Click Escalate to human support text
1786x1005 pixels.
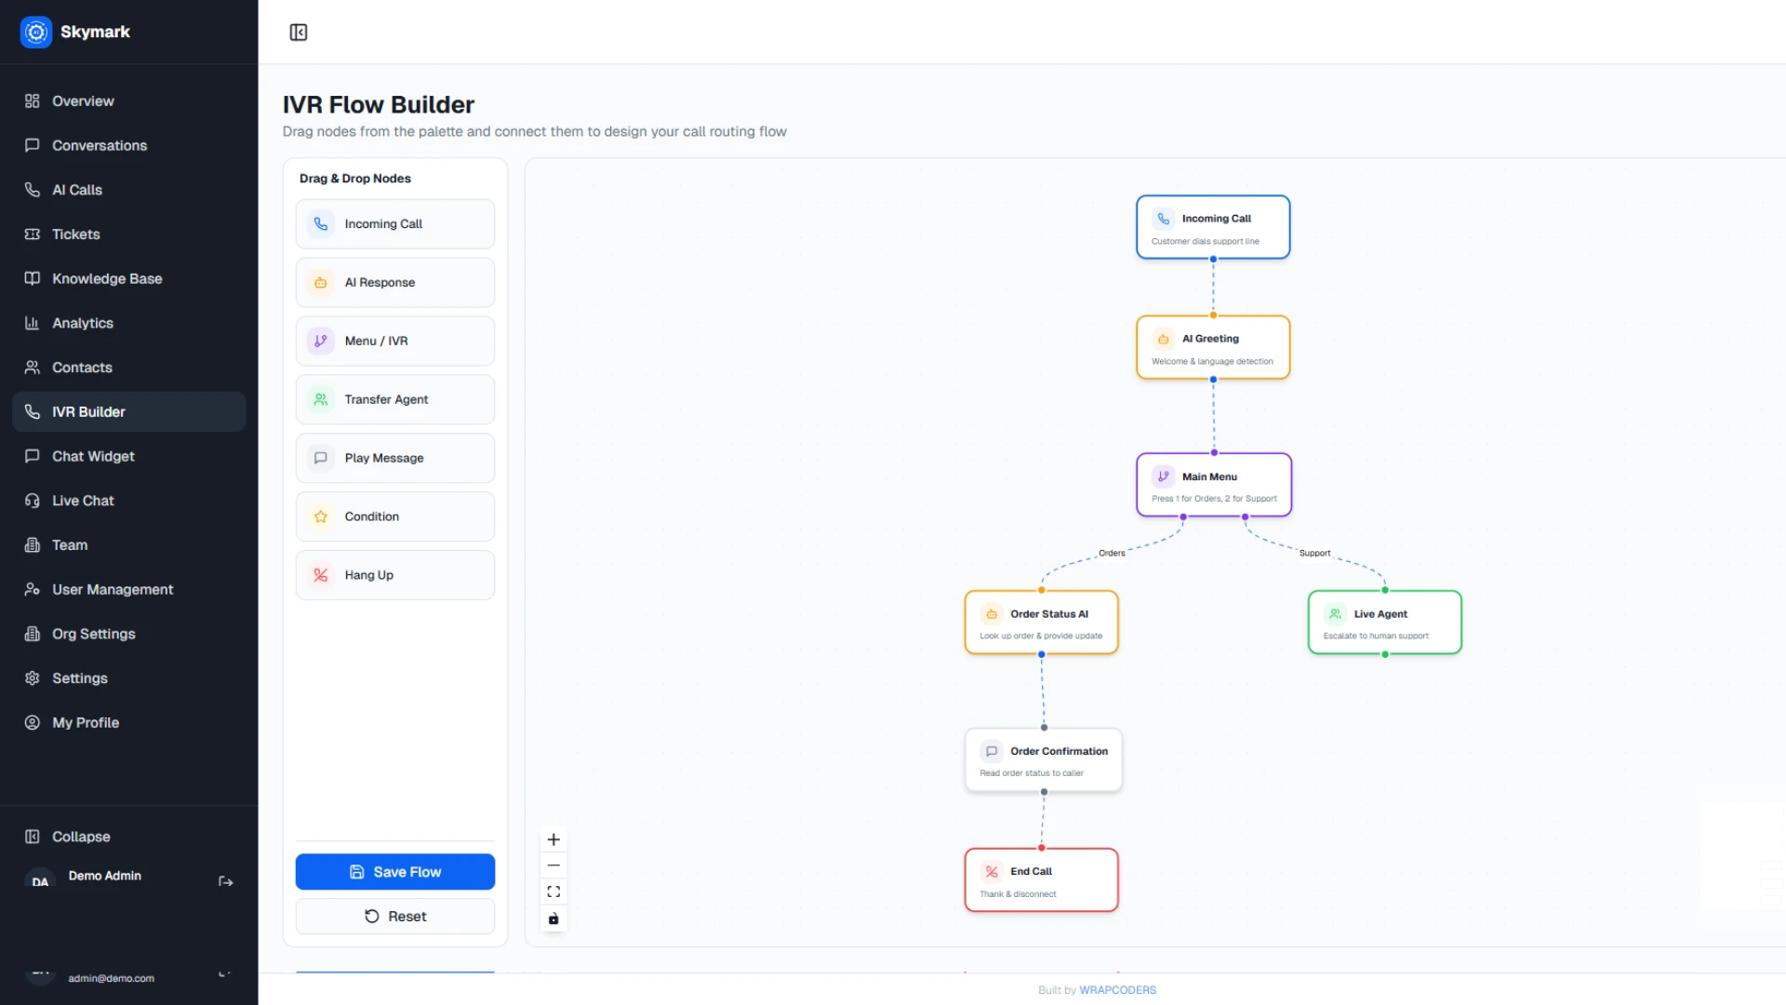point(1376,636)
